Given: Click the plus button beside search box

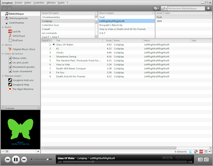Looking at the screenshot, I should (x=209, y=8).
